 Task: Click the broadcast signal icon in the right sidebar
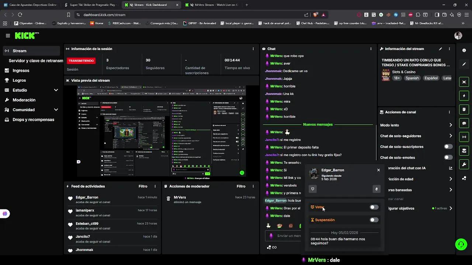464,137
